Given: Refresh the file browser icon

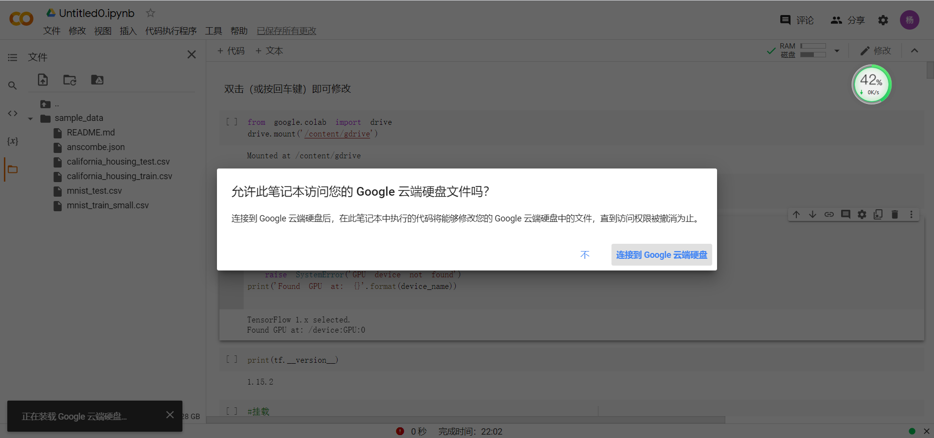Looking at the screenshot, I should pos(70,80).
